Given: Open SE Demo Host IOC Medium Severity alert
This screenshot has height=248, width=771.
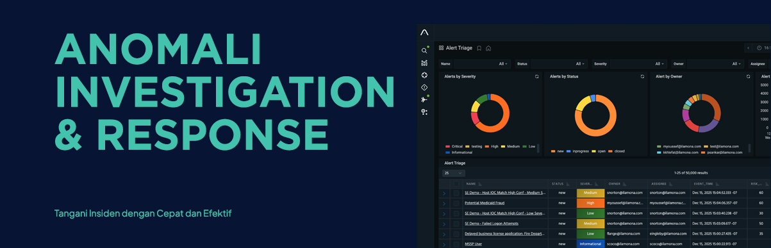Looking at the screenshot, I should click(505, 193).
